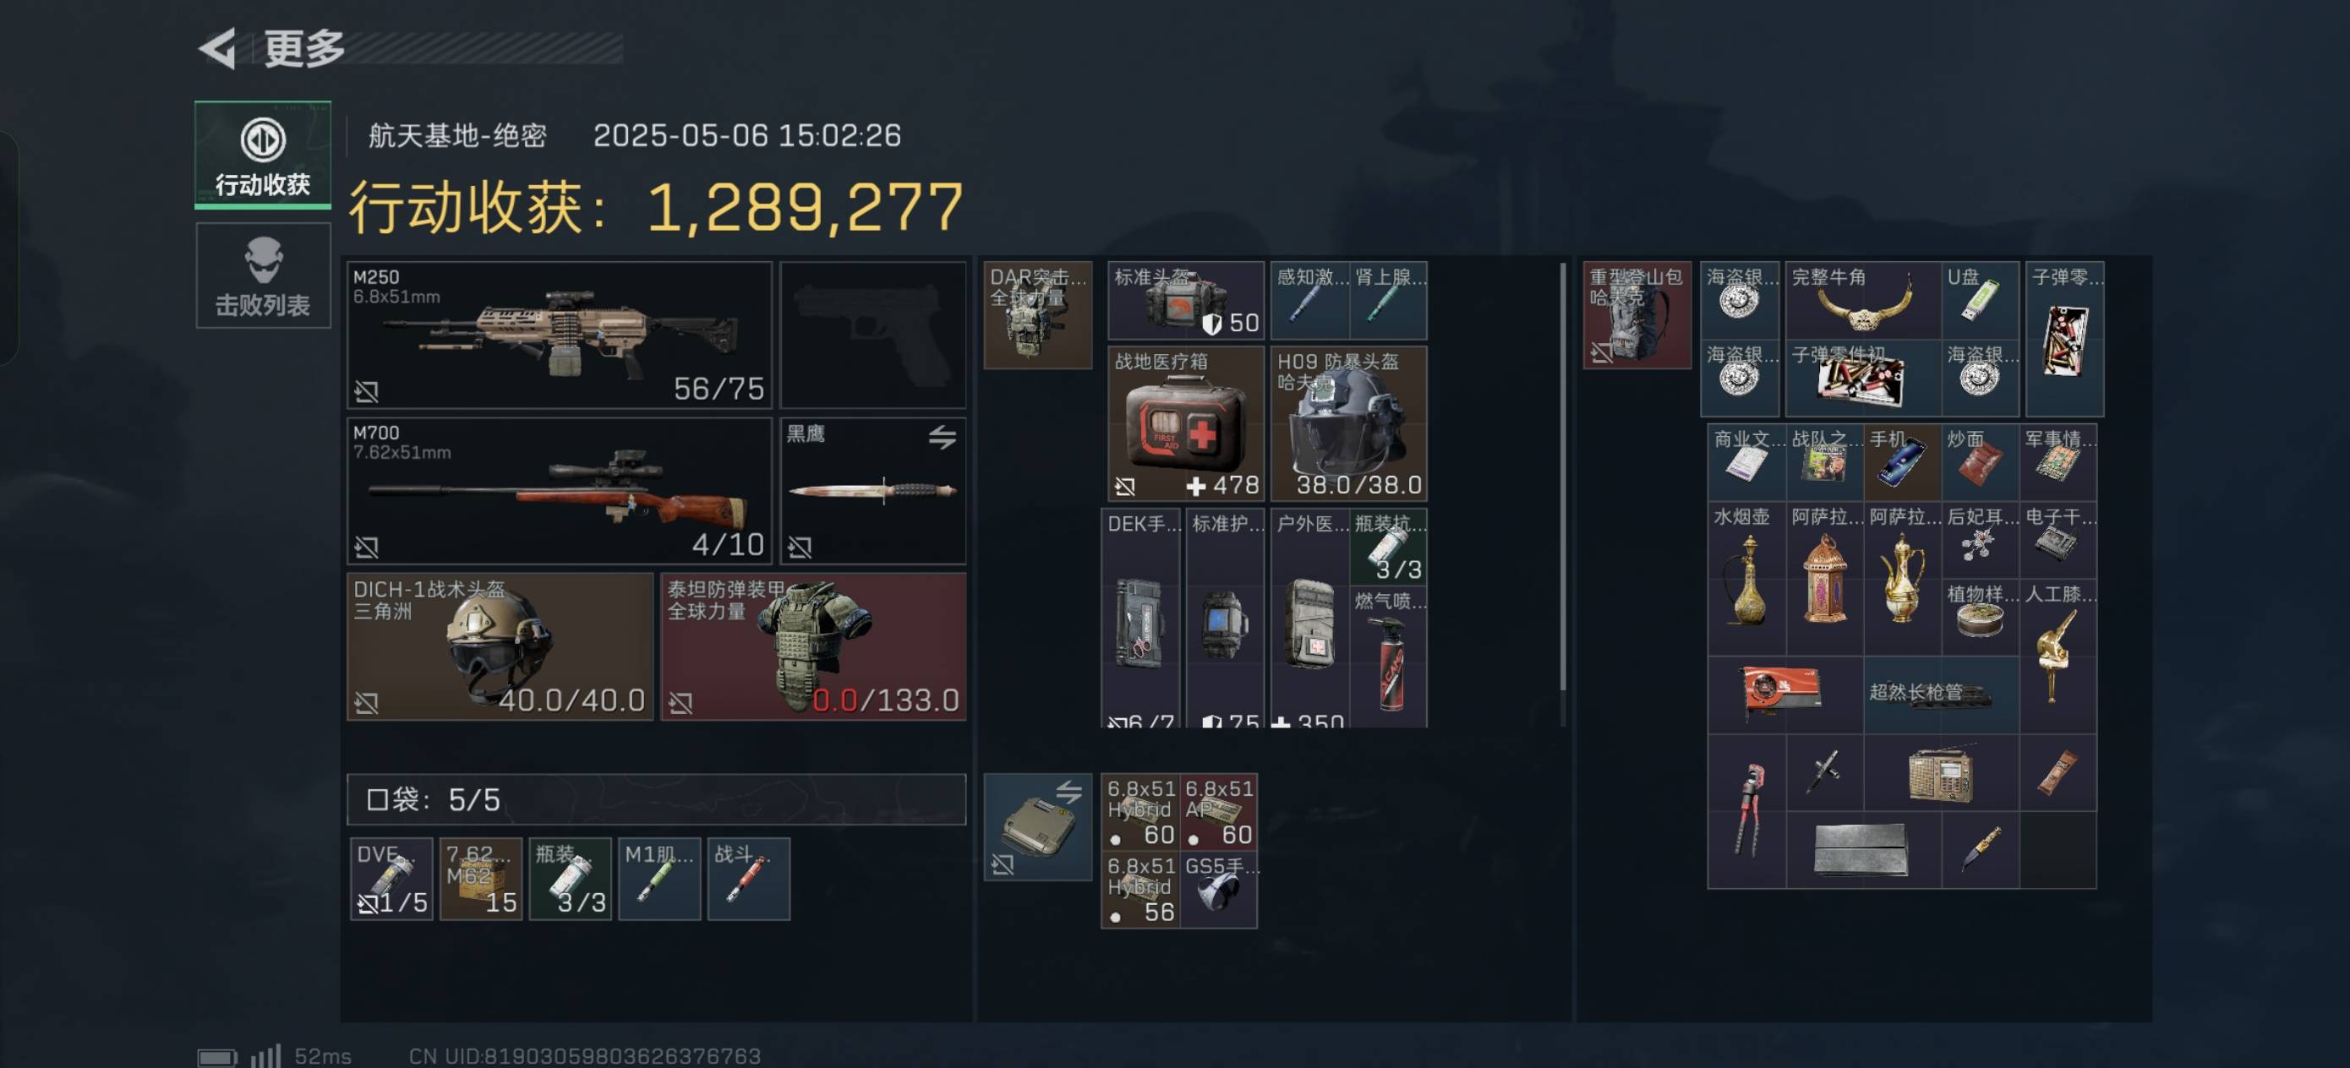Select the 6.8x51 AP ammo stack
Screen dimensions: 2350x1068
(x=1218, y=812)
